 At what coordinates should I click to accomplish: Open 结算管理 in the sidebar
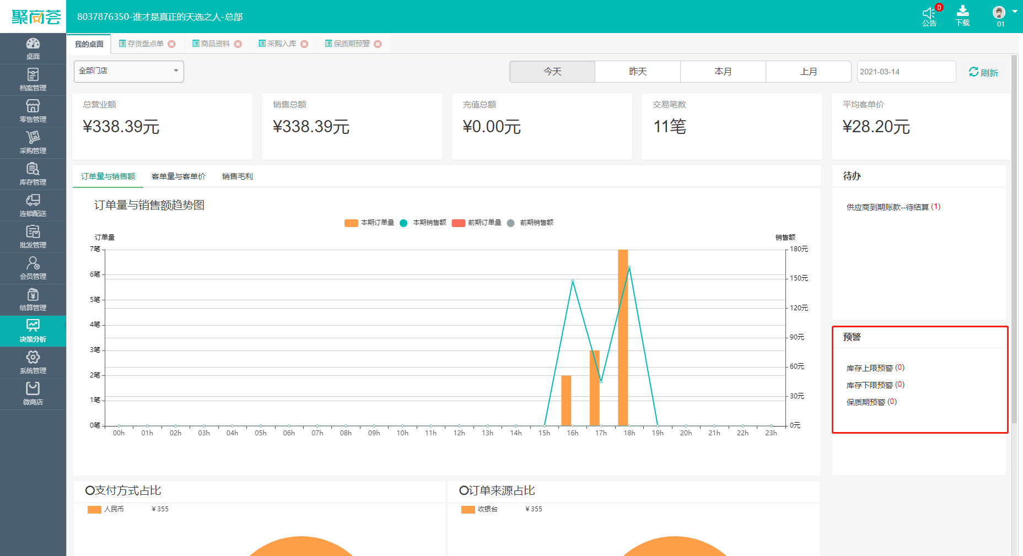pyautogui.click(x=33, y=300)
